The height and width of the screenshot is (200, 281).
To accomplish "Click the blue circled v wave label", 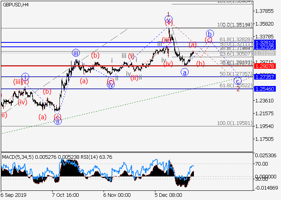I will 169,18.
